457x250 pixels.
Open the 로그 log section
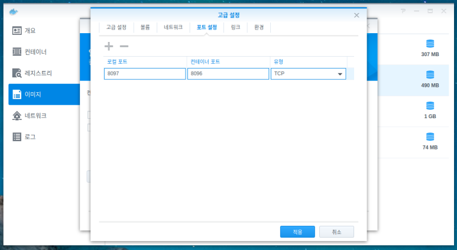coord(44,137)
